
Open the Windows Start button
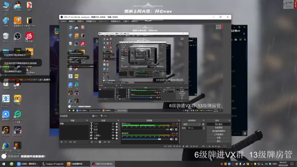(4, 164)
